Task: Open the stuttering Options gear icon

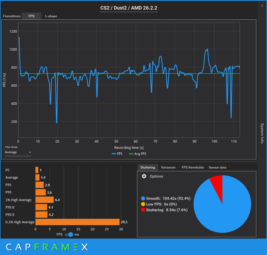Action: point(144,176)
